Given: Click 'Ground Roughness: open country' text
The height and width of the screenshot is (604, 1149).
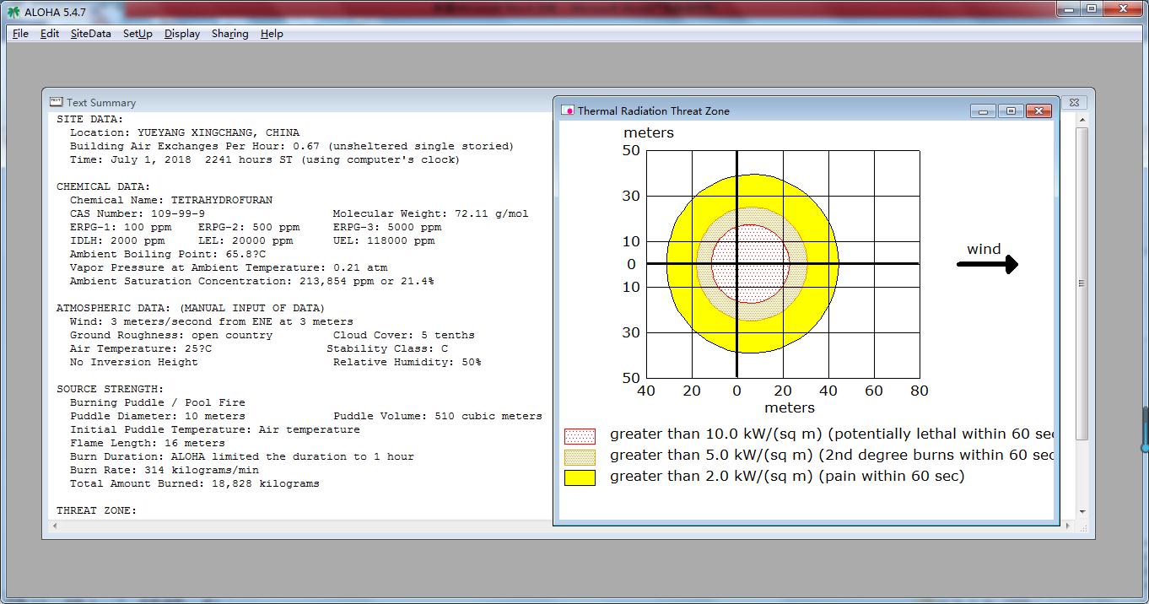Looking at the screenshot, I should click(171, 335).
